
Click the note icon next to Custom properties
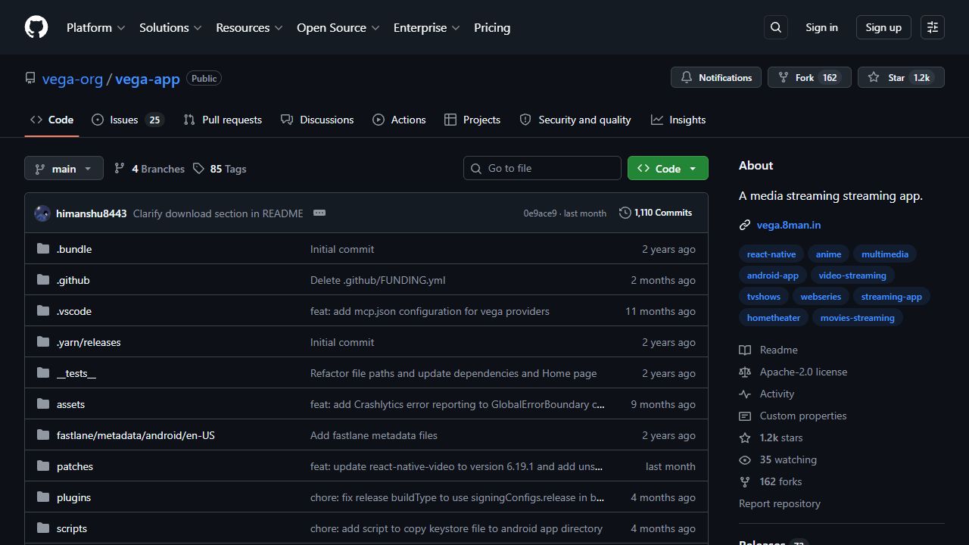tap(745, 416)
